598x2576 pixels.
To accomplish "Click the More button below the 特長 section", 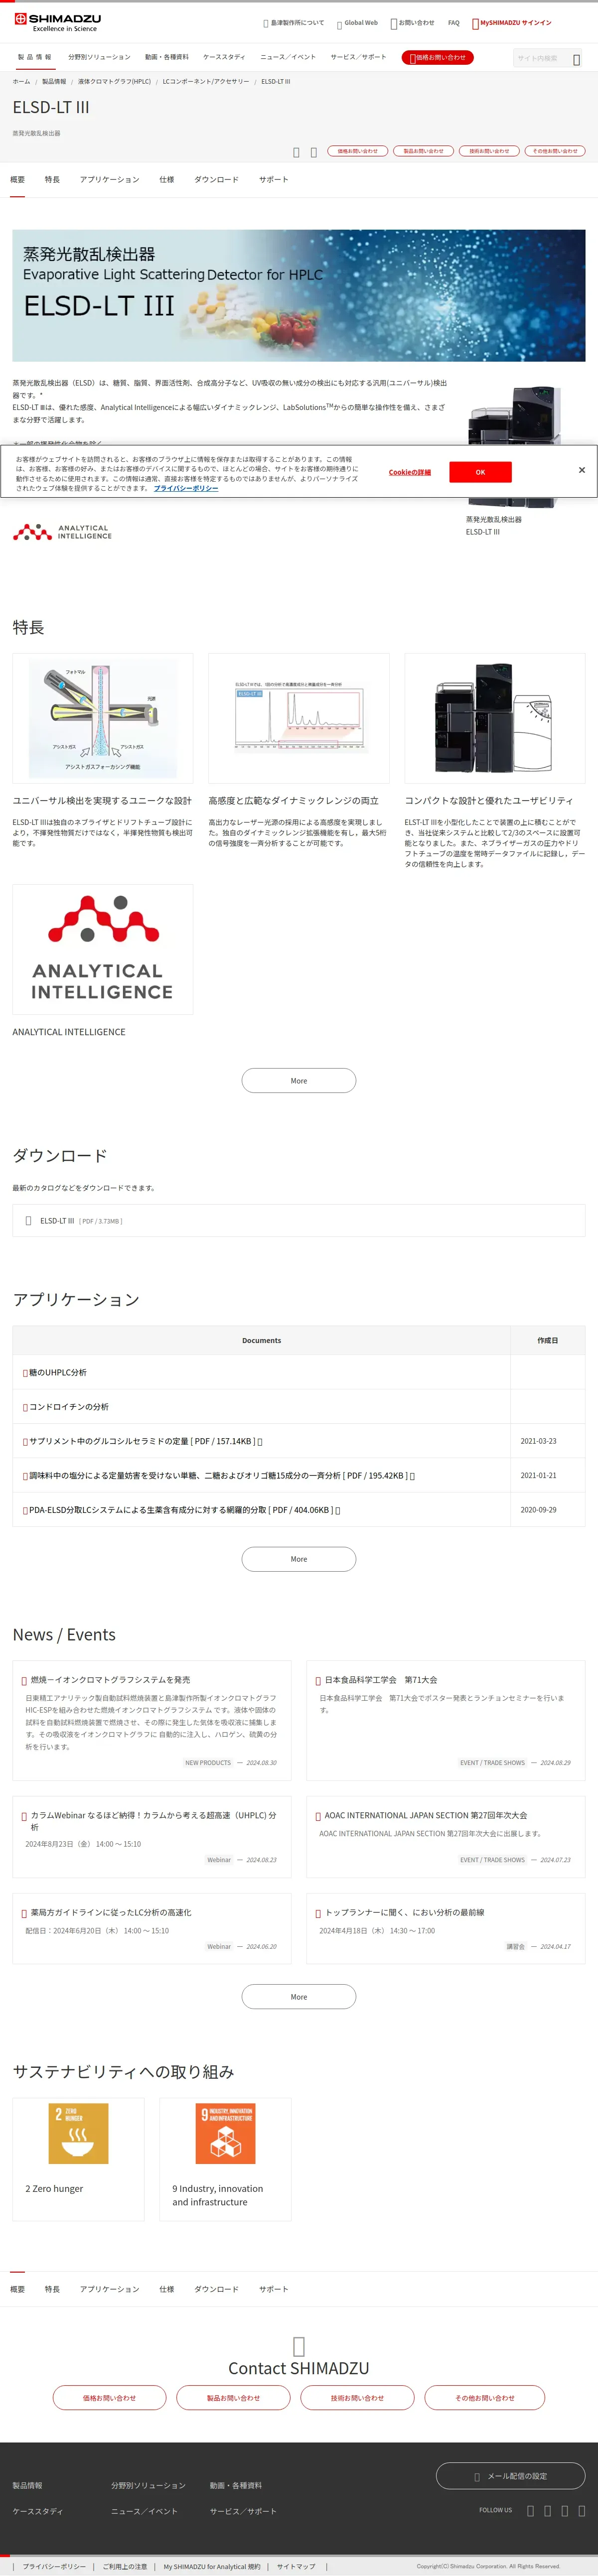I will coord(299,1081).
